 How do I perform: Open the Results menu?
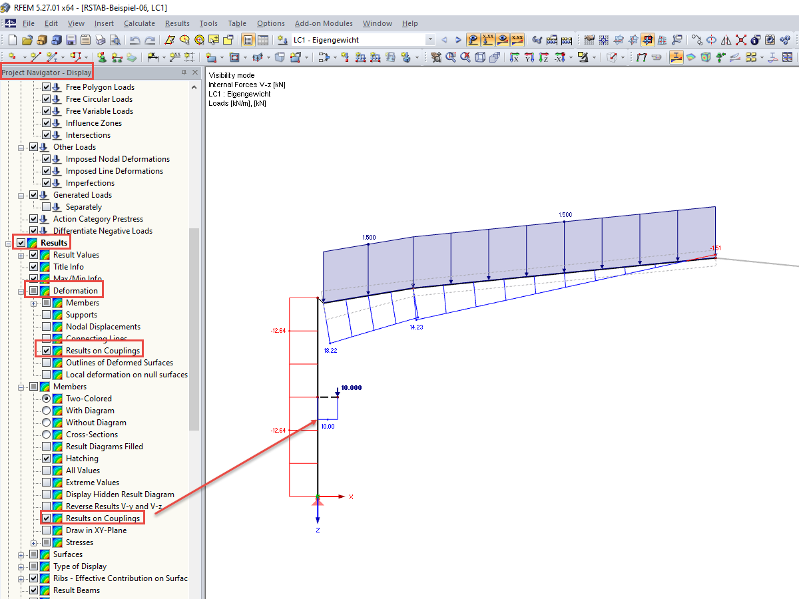tap(177, 23)
